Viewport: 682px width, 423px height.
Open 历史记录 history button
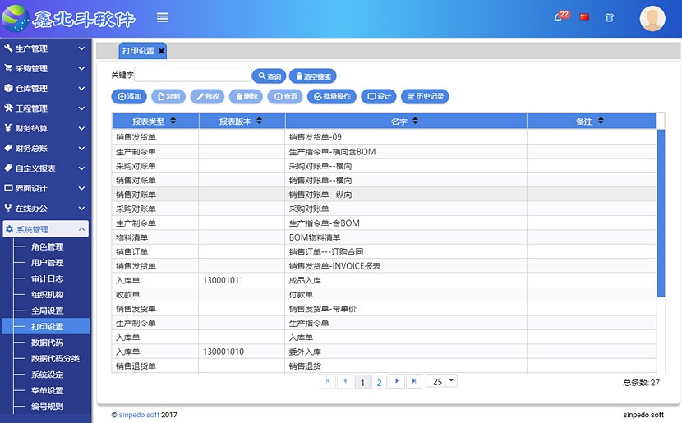coord(425,97)
